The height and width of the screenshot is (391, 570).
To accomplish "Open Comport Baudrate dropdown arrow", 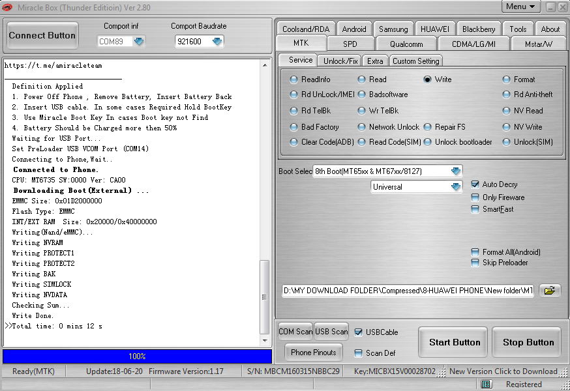I will point(217,42).
